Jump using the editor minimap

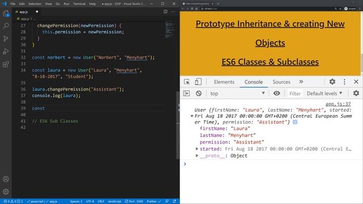pos(170,29)
